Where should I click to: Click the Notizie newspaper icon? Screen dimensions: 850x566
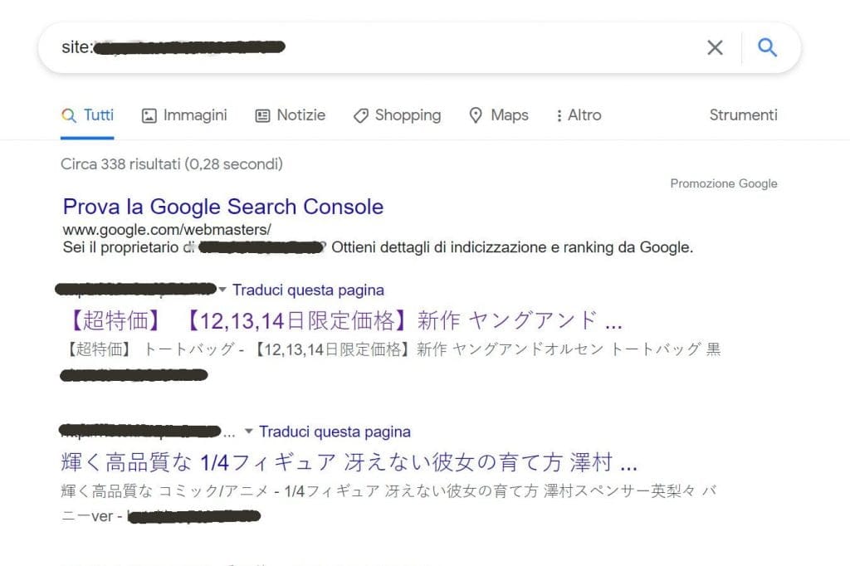(262, 115)
